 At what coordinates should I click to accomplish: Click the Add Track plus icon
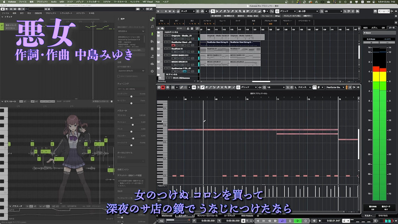pos(159,29)
